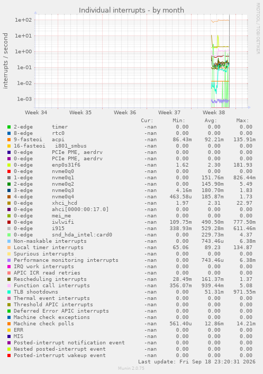Click the gray i915 legend swatch

pos(9,229)
